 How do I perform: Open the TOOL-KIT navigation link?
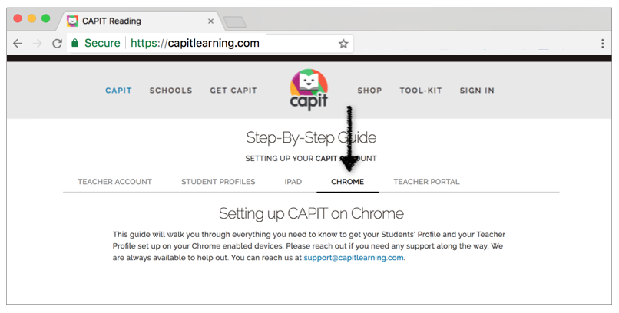coord(421,91)
